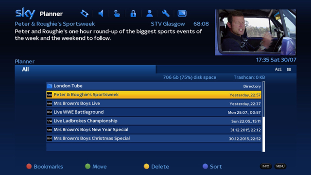Switch to list view icon

[289, 70]
